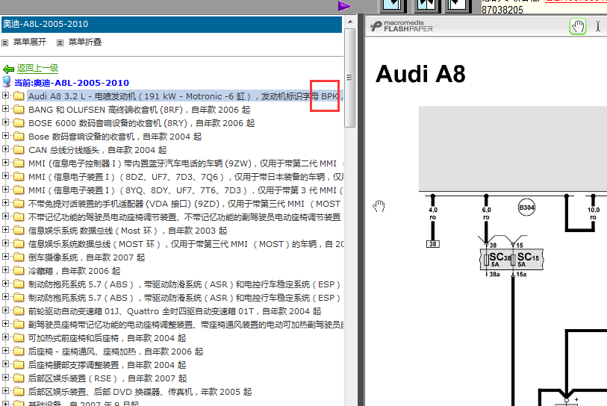Click folder icon of BOSE 6000 row
The image size is (607, 406).
pos(19,123)
